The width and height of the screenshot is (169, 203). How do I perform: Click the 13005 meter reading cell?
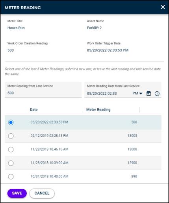[132, 136]
